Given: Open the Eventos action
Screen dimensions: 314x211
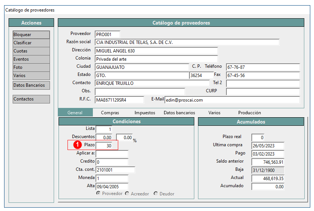Looking at the screenshot, I should [31, 59].
